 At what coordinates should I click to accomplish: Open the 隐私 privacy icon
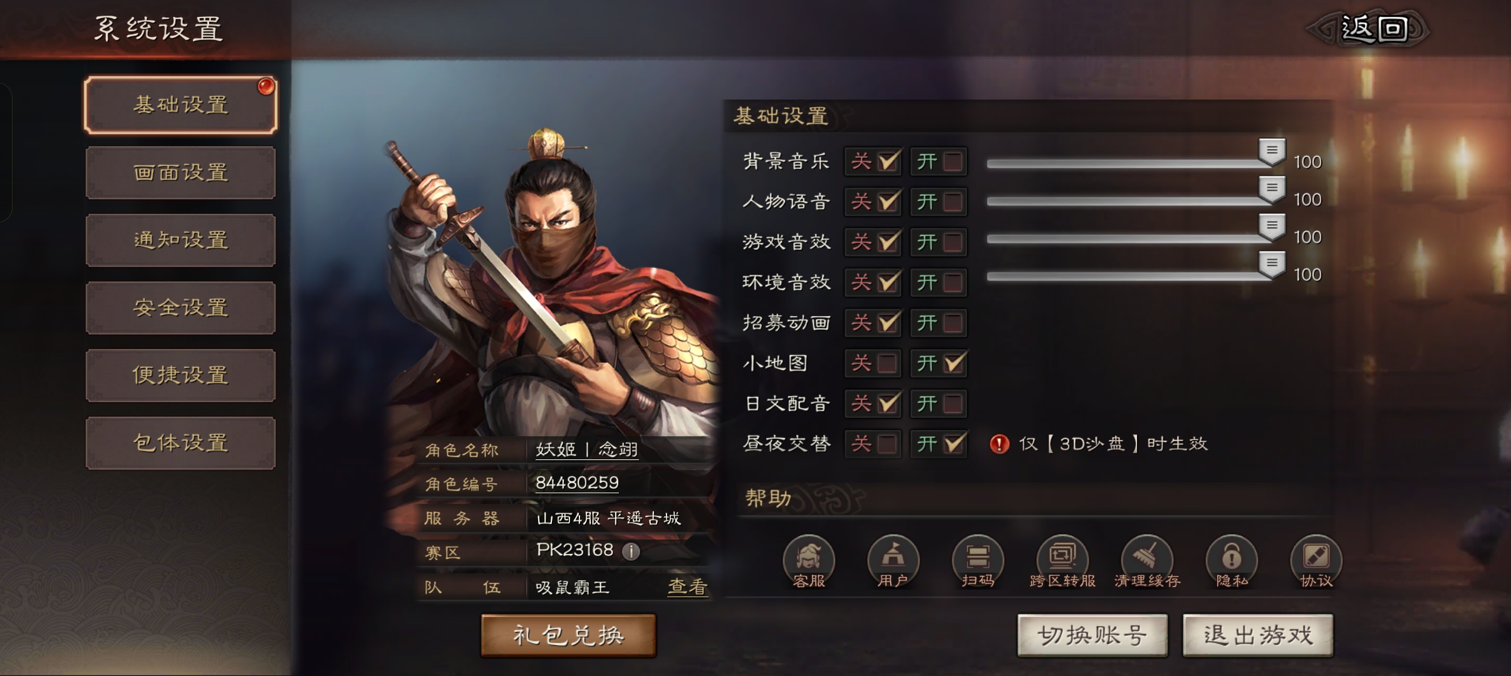point(1232,561)
